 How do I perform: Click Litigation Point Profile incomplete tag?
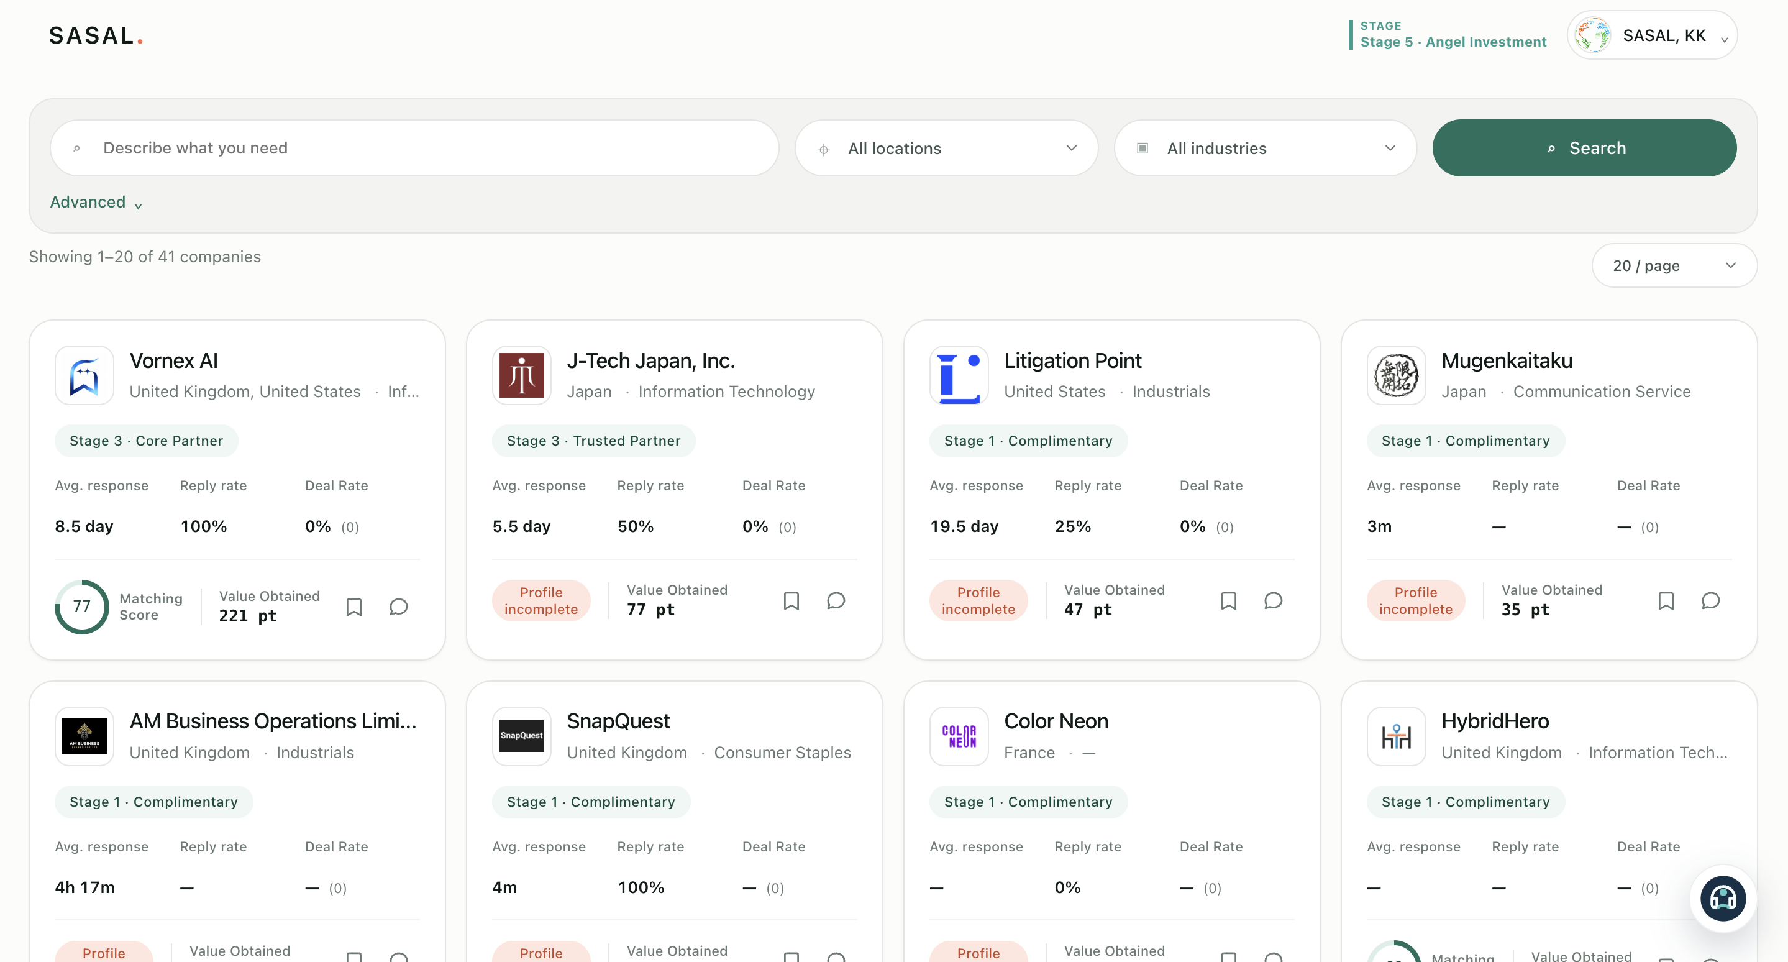point(978,601)
